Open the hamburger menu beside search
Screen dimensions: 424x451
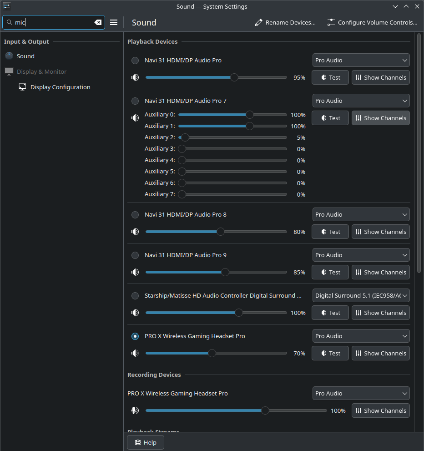point(114,22)
